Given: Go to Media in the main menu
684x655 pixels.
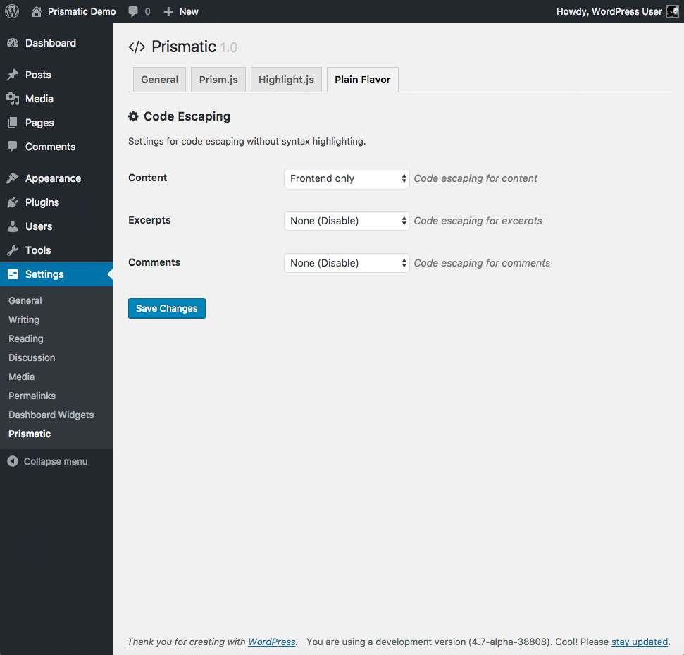Looking at the screenshot, I should pos(39,99).
